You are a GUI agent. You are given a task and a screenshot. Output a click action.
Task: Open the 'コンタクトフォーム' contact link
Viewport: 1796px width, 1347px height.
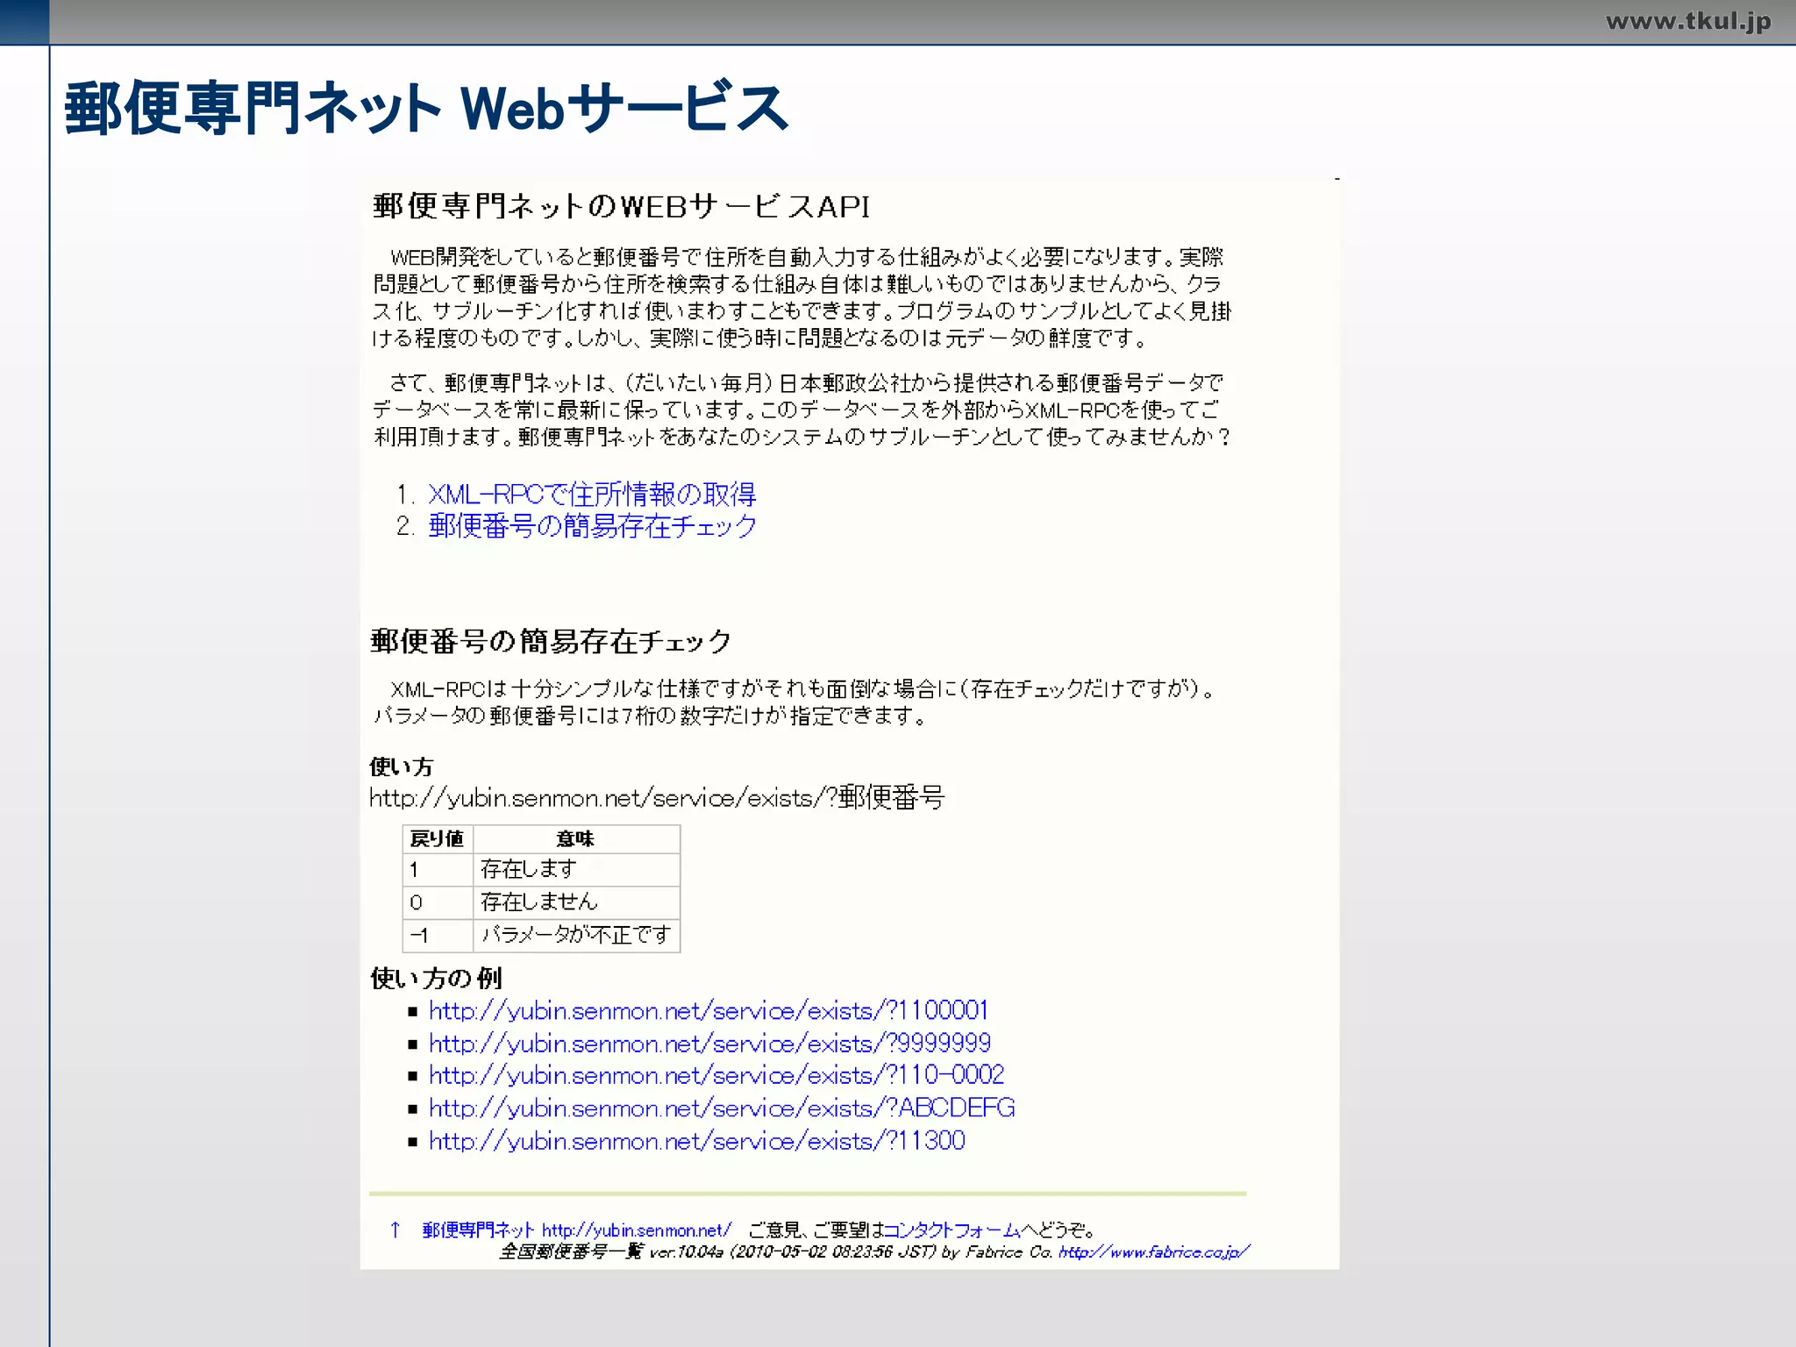pos(951,1230)
